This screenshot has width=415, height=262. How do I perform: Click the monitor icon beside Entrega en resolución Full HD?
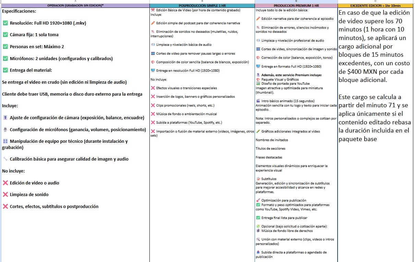tap(153, 71)
